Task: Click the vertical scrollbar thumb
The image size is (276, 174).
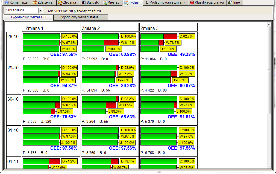Action: pos(269,70)
